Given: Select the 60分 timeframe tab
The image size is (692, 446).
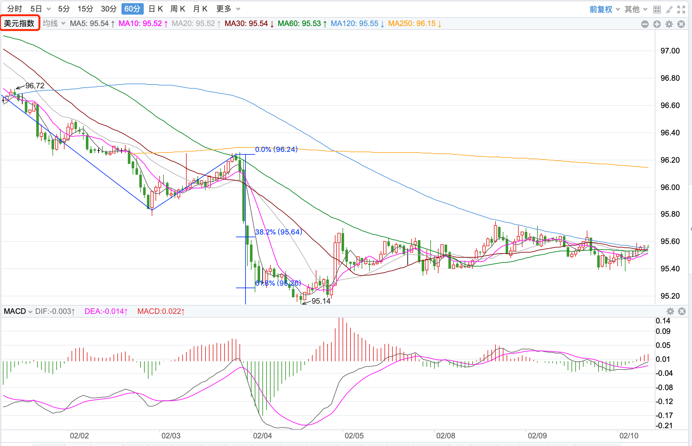Looking at the screenshot, I should 132,9.
